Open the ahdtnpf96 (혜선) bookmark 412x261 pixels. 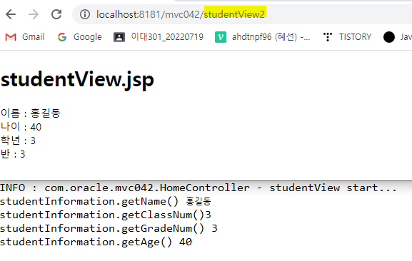coord(263,37)
